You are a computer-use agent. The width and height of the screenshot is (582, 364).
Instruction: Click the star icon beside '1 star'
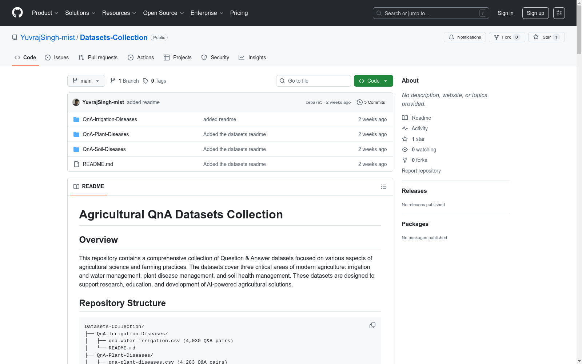tap(405, 139)
